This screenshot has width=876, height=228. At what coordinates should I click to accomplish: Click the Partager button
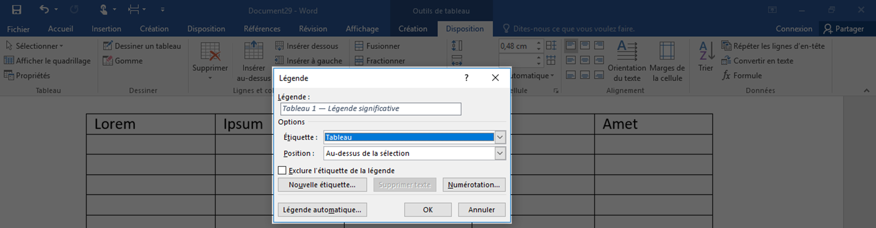pos(844,29)
